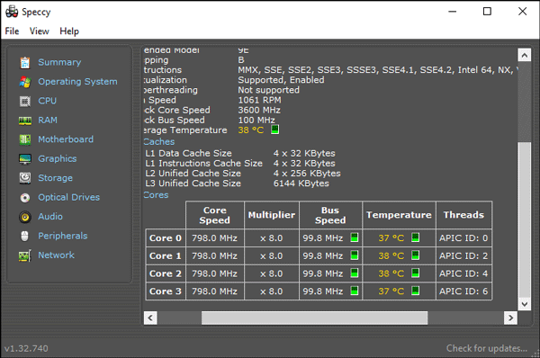Click the Temperature column header
This screenshot has width=540, height=358.
click(399, 215)
